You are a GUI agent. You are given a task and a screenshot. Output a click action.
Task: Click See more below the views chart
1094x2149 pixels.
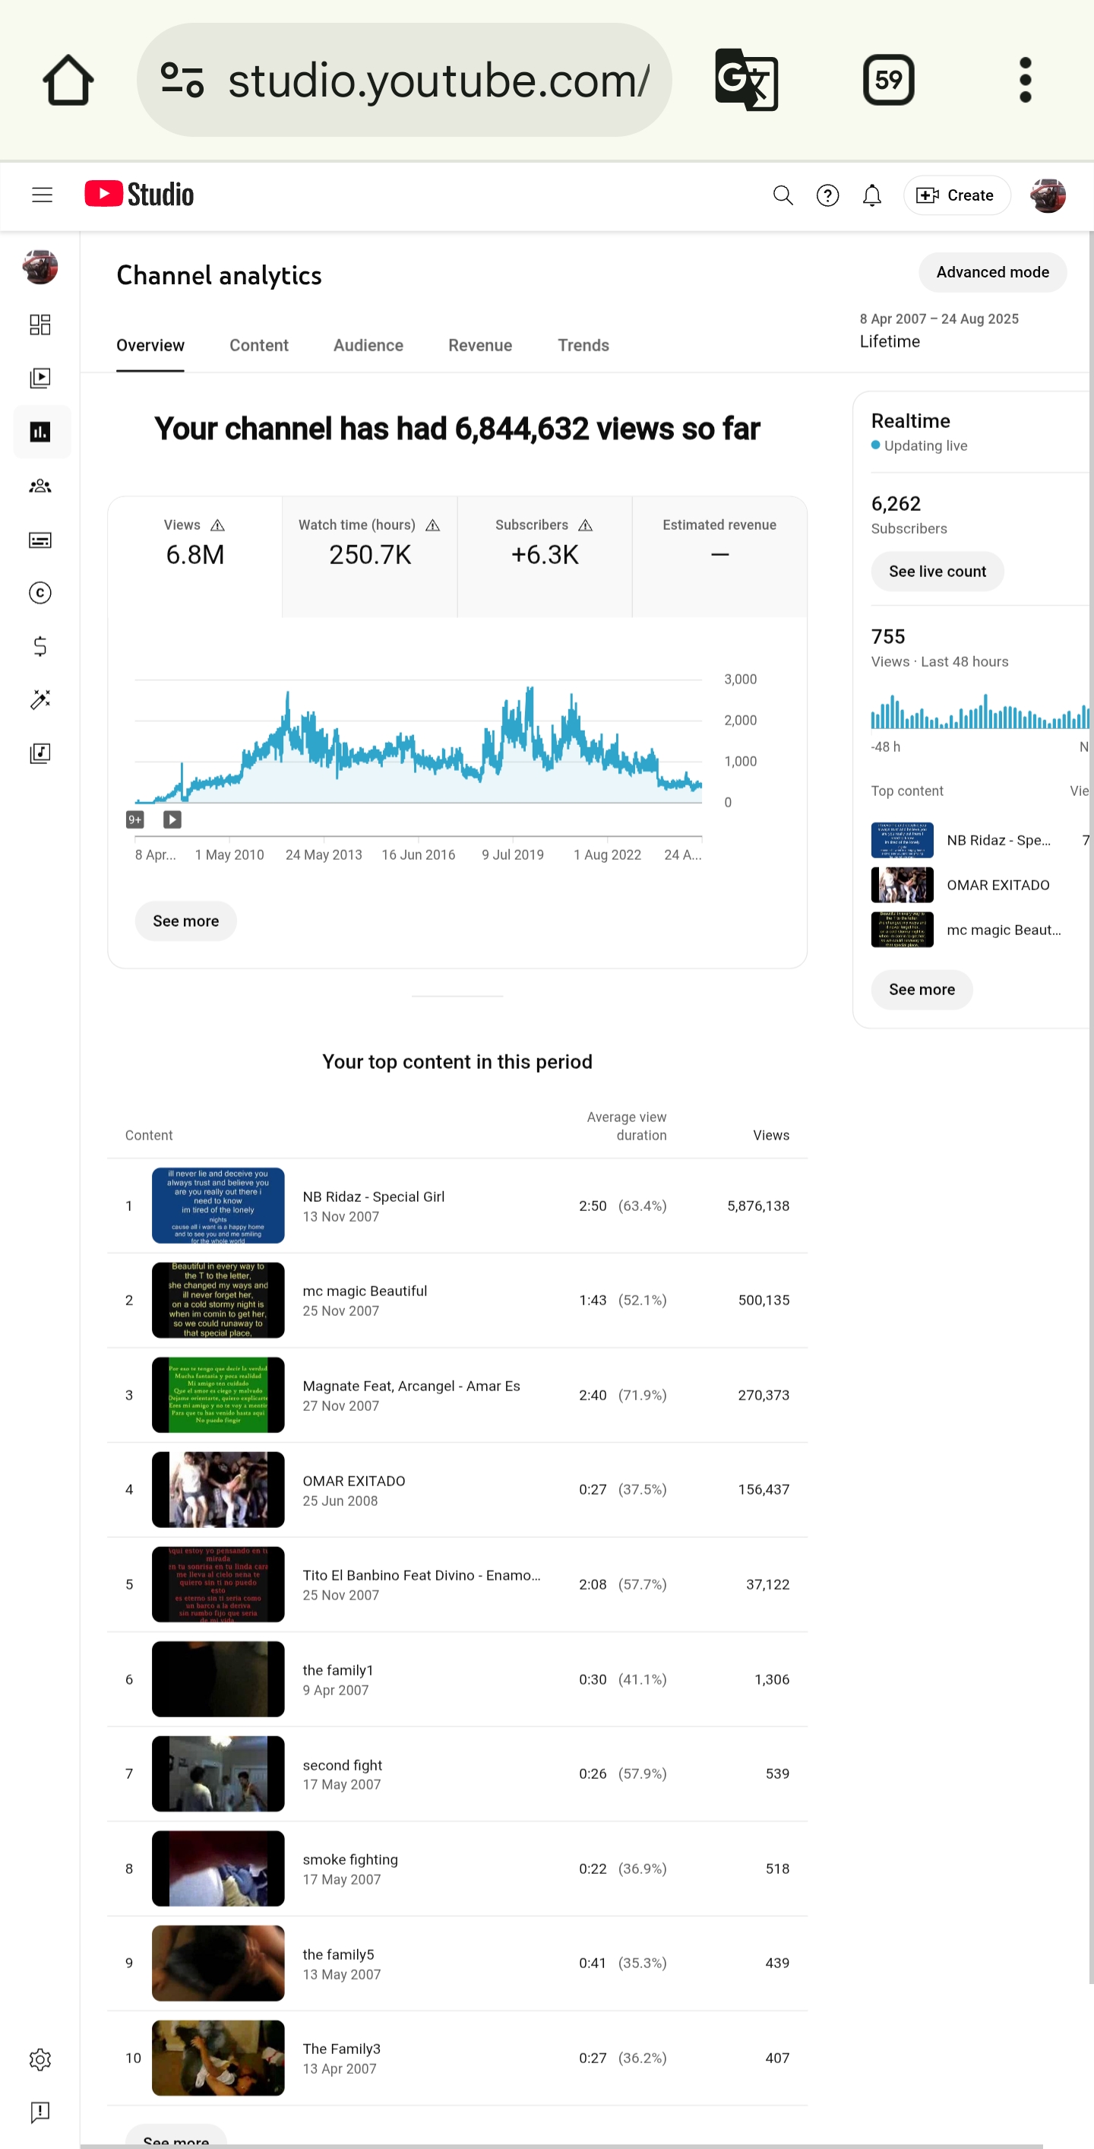point(186,921)
